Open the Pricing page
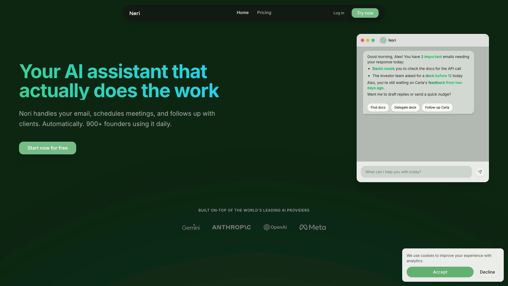508x286 pixels. pyautogui.click(x=264, y=12)
